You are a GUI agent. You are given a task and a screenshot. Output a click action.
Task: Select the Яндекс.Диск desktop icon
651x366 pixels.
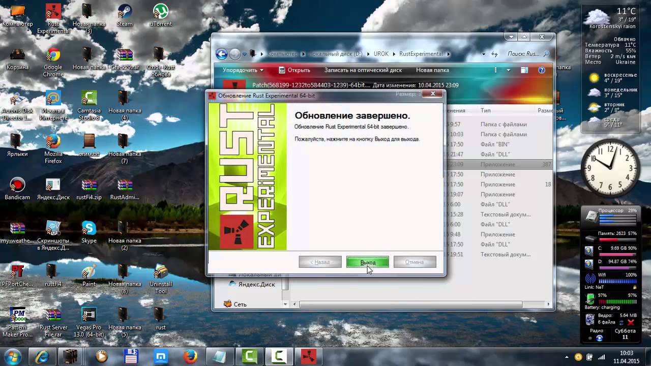53,189
